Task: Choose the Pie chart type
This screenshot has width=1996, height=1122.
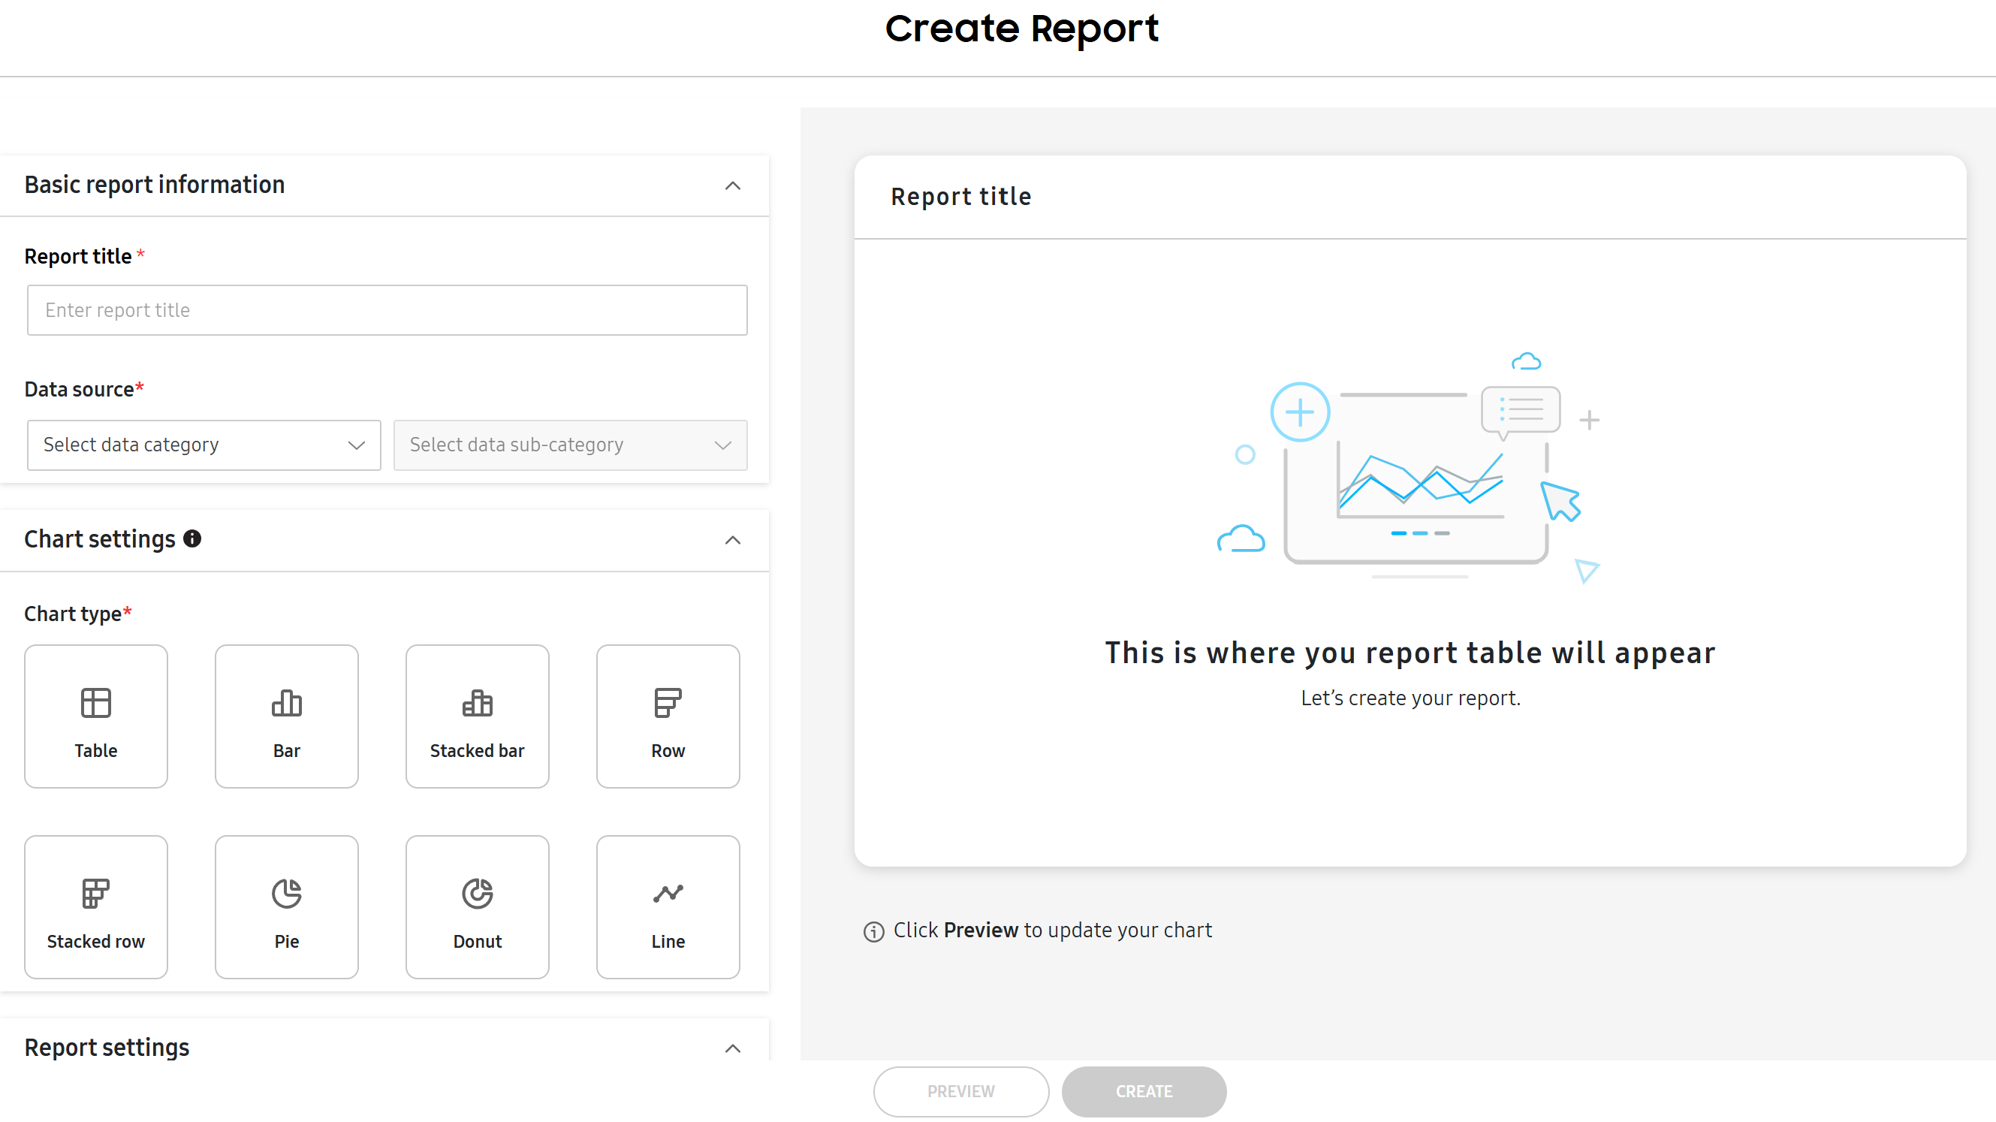Action: [287, 906]
